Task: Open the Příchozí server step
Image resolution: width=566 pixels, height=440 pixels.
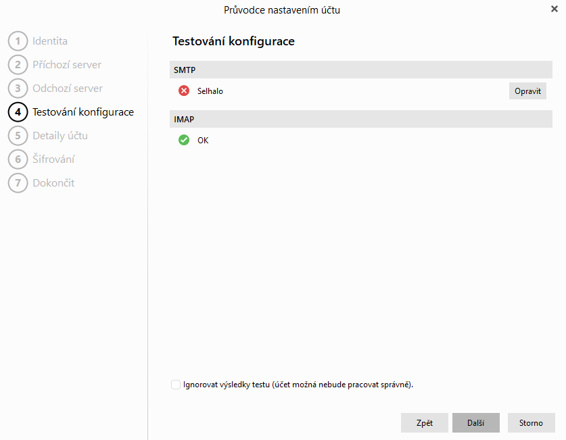Action: pyautogui.click(x=67, y=65)
